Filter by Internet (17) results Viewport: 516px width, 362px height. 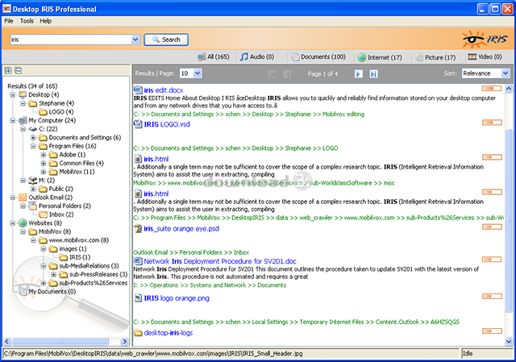coord(380,57)
